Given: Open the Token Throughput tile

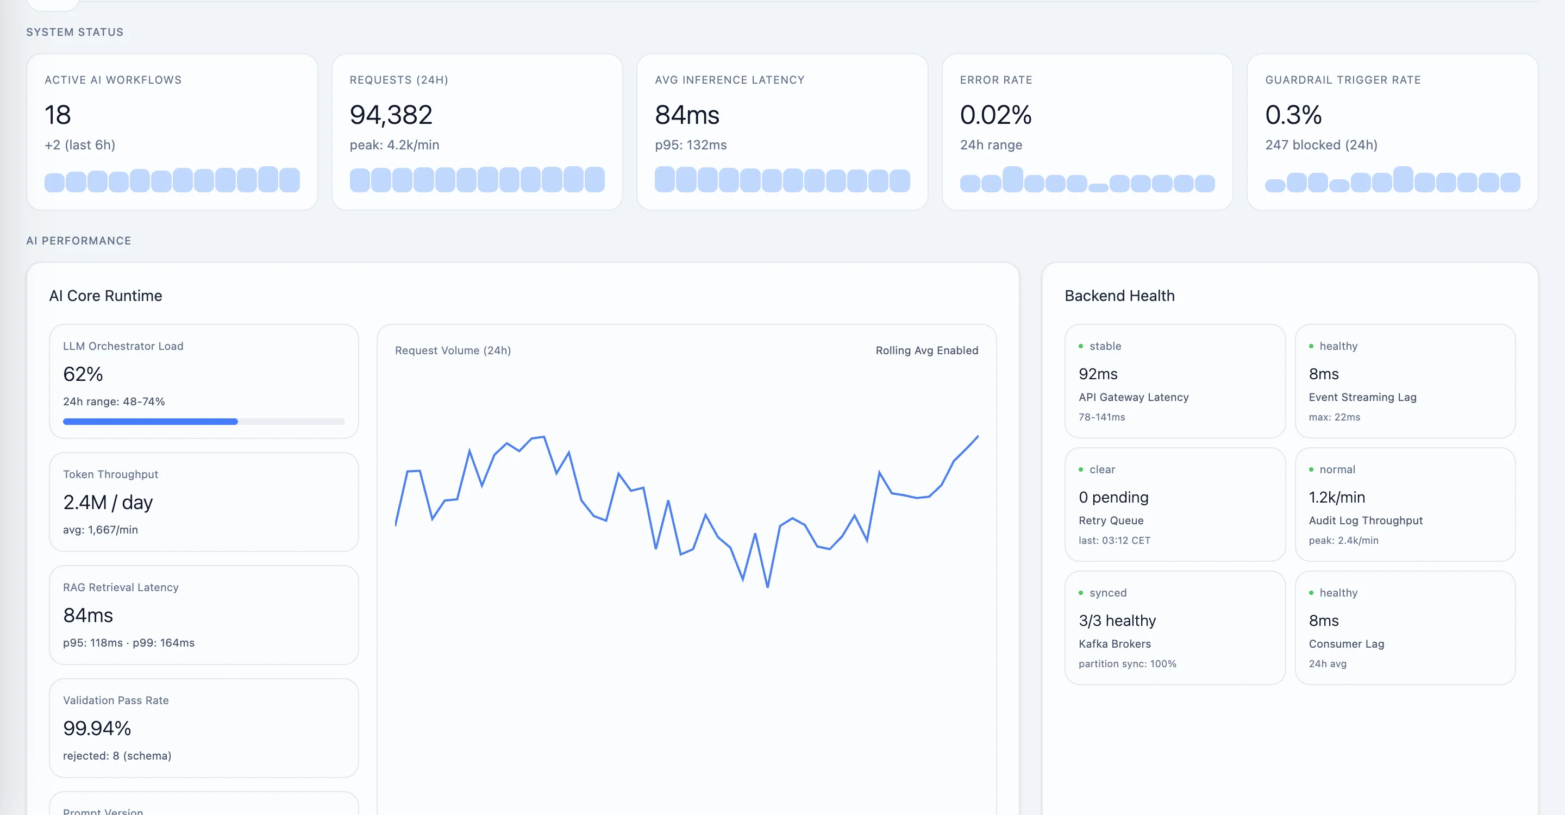Looking at the screenshot, I should 204,501.
